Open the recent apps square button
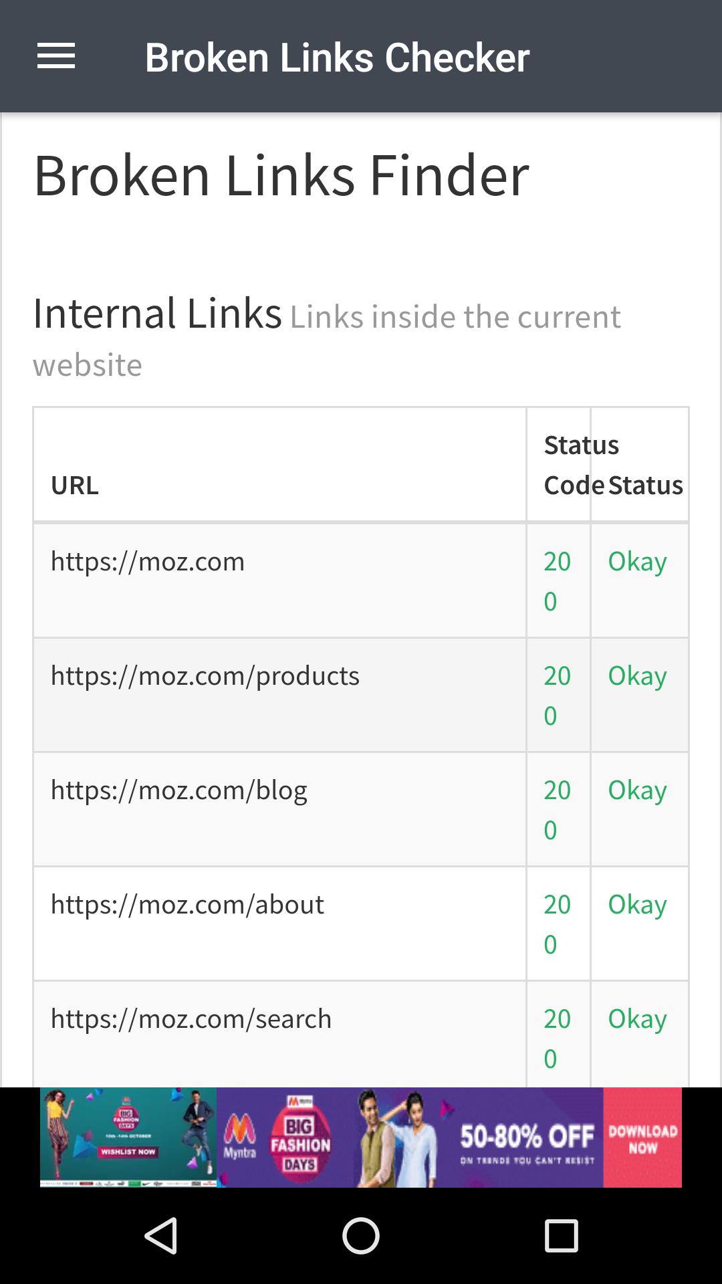The width and height of the screenshot is (722, 1284). click(561, 1235)
